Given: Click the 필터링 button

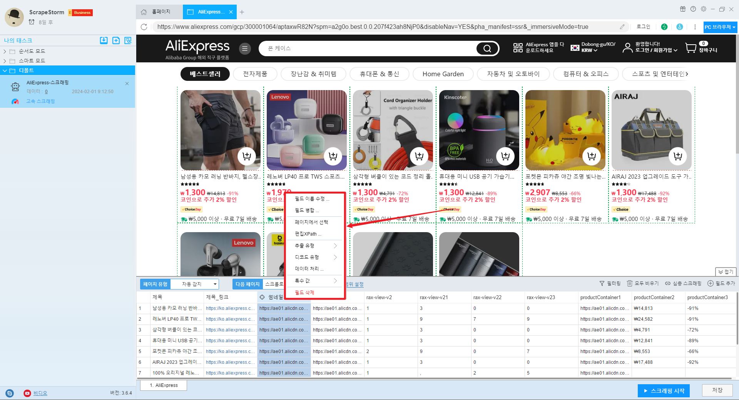Looking at the screenshot, I should click(x=610, y=283).
